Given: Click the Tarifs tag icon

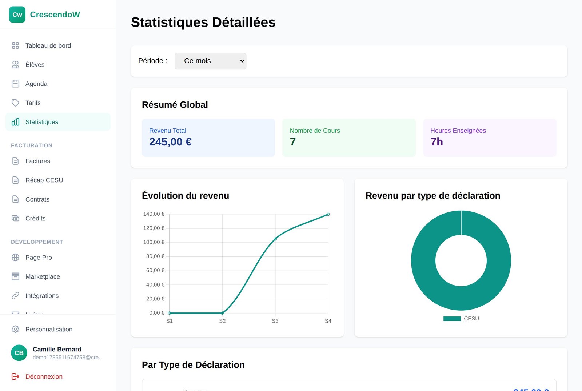Looking at the screenshot, I should (15, 103).
